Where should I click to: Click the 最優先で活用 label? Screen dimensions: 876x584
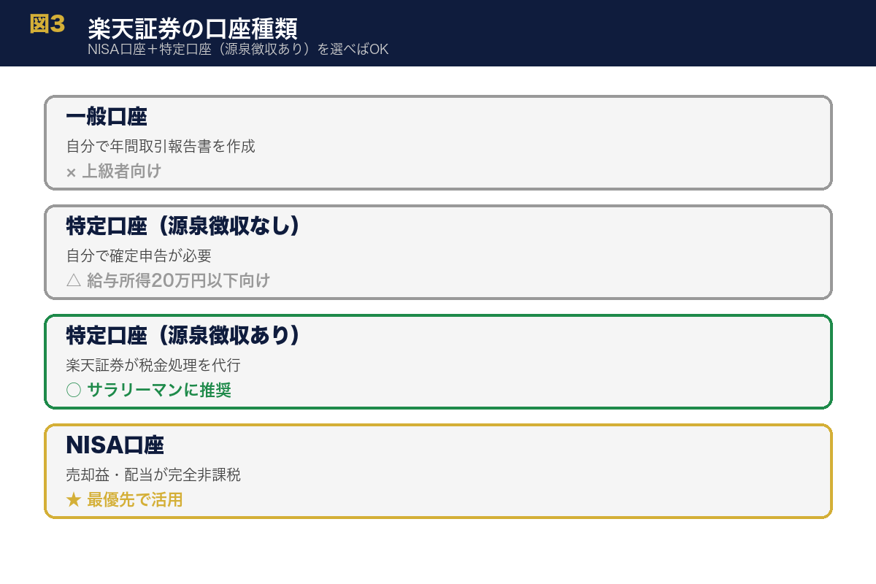(135, 499)
